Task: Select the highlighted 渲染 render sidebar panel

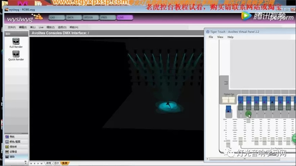Action: (16, 157)
